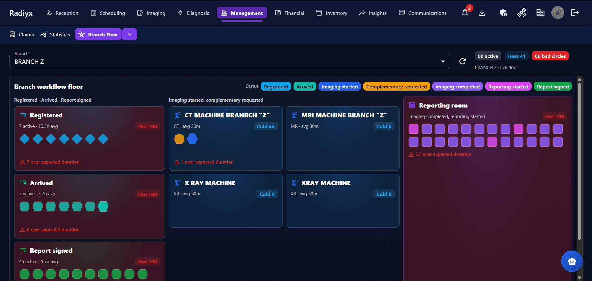This screenshot has height=281, width=592.
Task: Open the Branch selection dropdown
Action: (230, 61)
